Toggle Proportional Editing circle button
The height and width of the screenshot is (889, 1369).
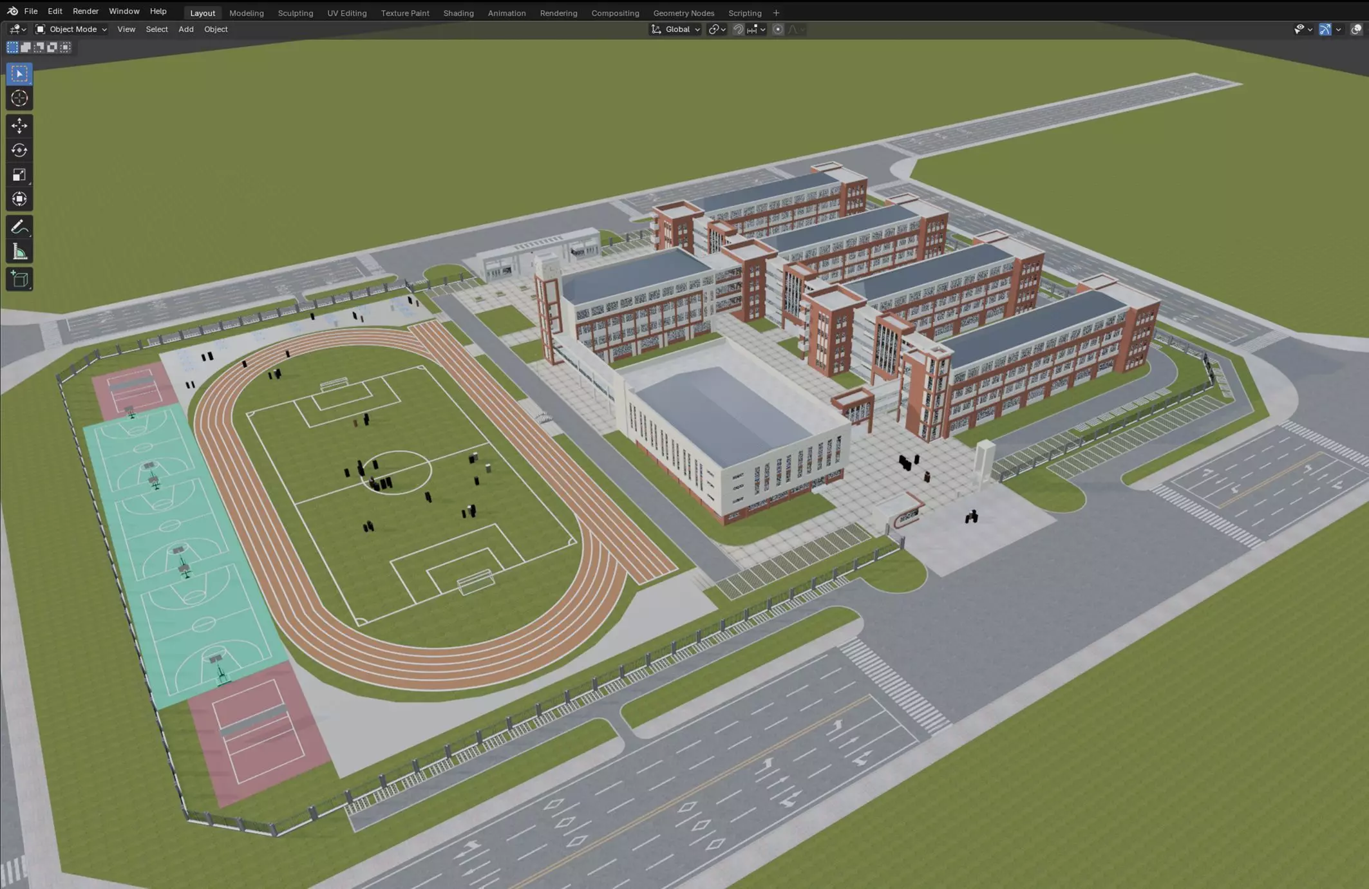tap(778, 29)
